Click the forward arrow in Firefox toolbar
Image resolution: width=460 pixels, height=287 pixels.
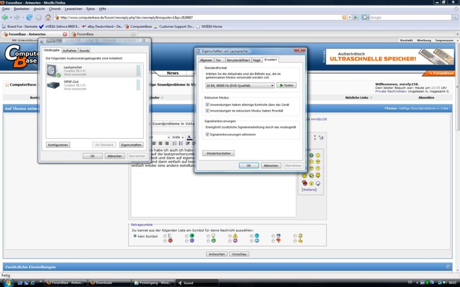(17, 17)
